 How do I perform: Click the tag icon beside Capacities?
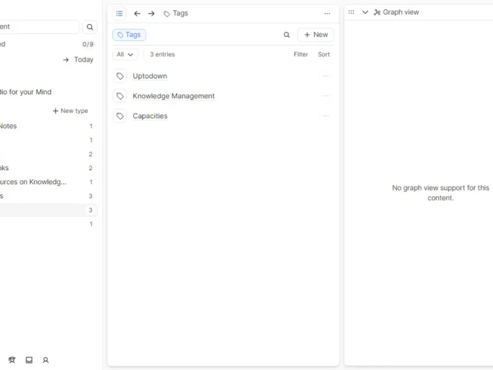(120, 116)
